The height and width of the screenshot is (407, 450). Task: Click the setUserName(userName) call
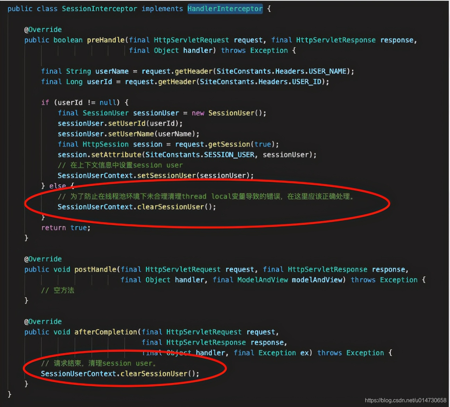coord(152,134)
